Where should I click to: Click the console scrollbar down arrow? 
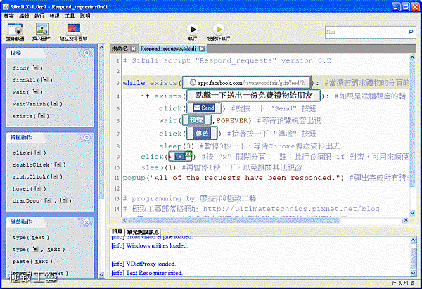pyautogui.click(x=413, y=274)
